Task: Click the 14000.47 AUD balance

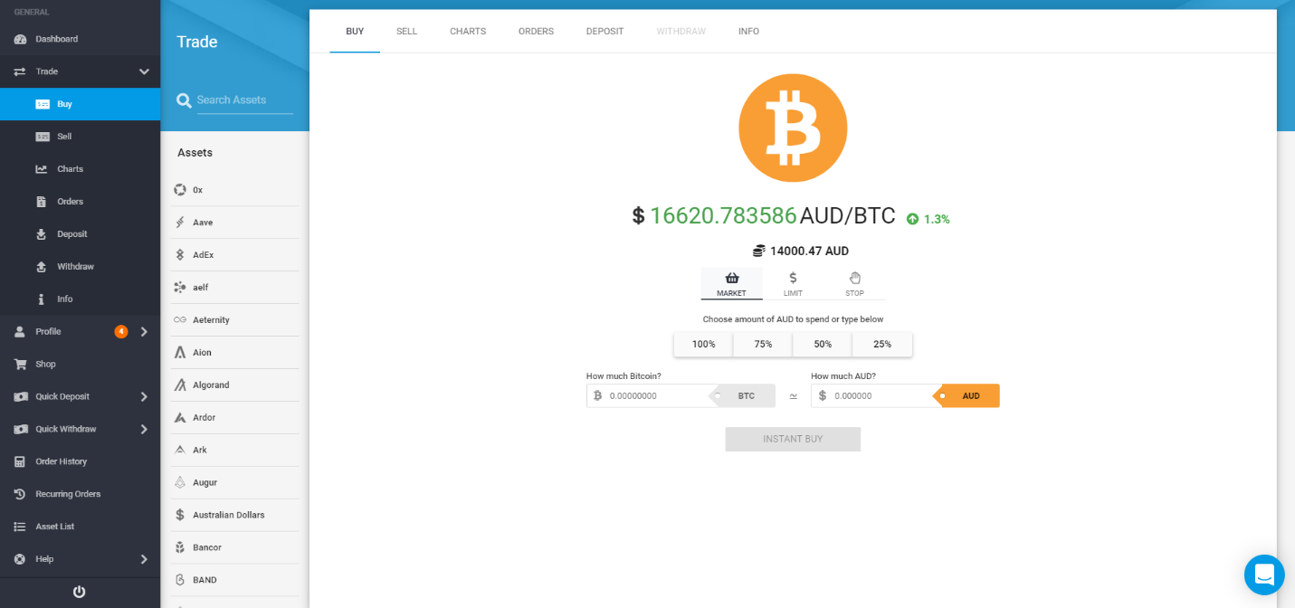Action: tap(801, 252)
